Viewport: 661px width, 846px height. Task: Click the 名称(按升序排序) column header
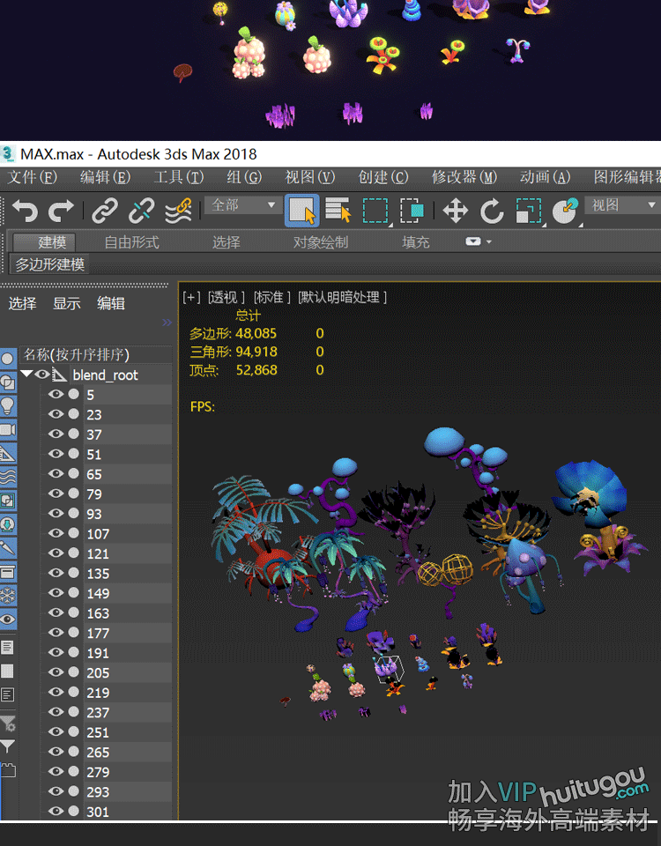click(77, 354)
